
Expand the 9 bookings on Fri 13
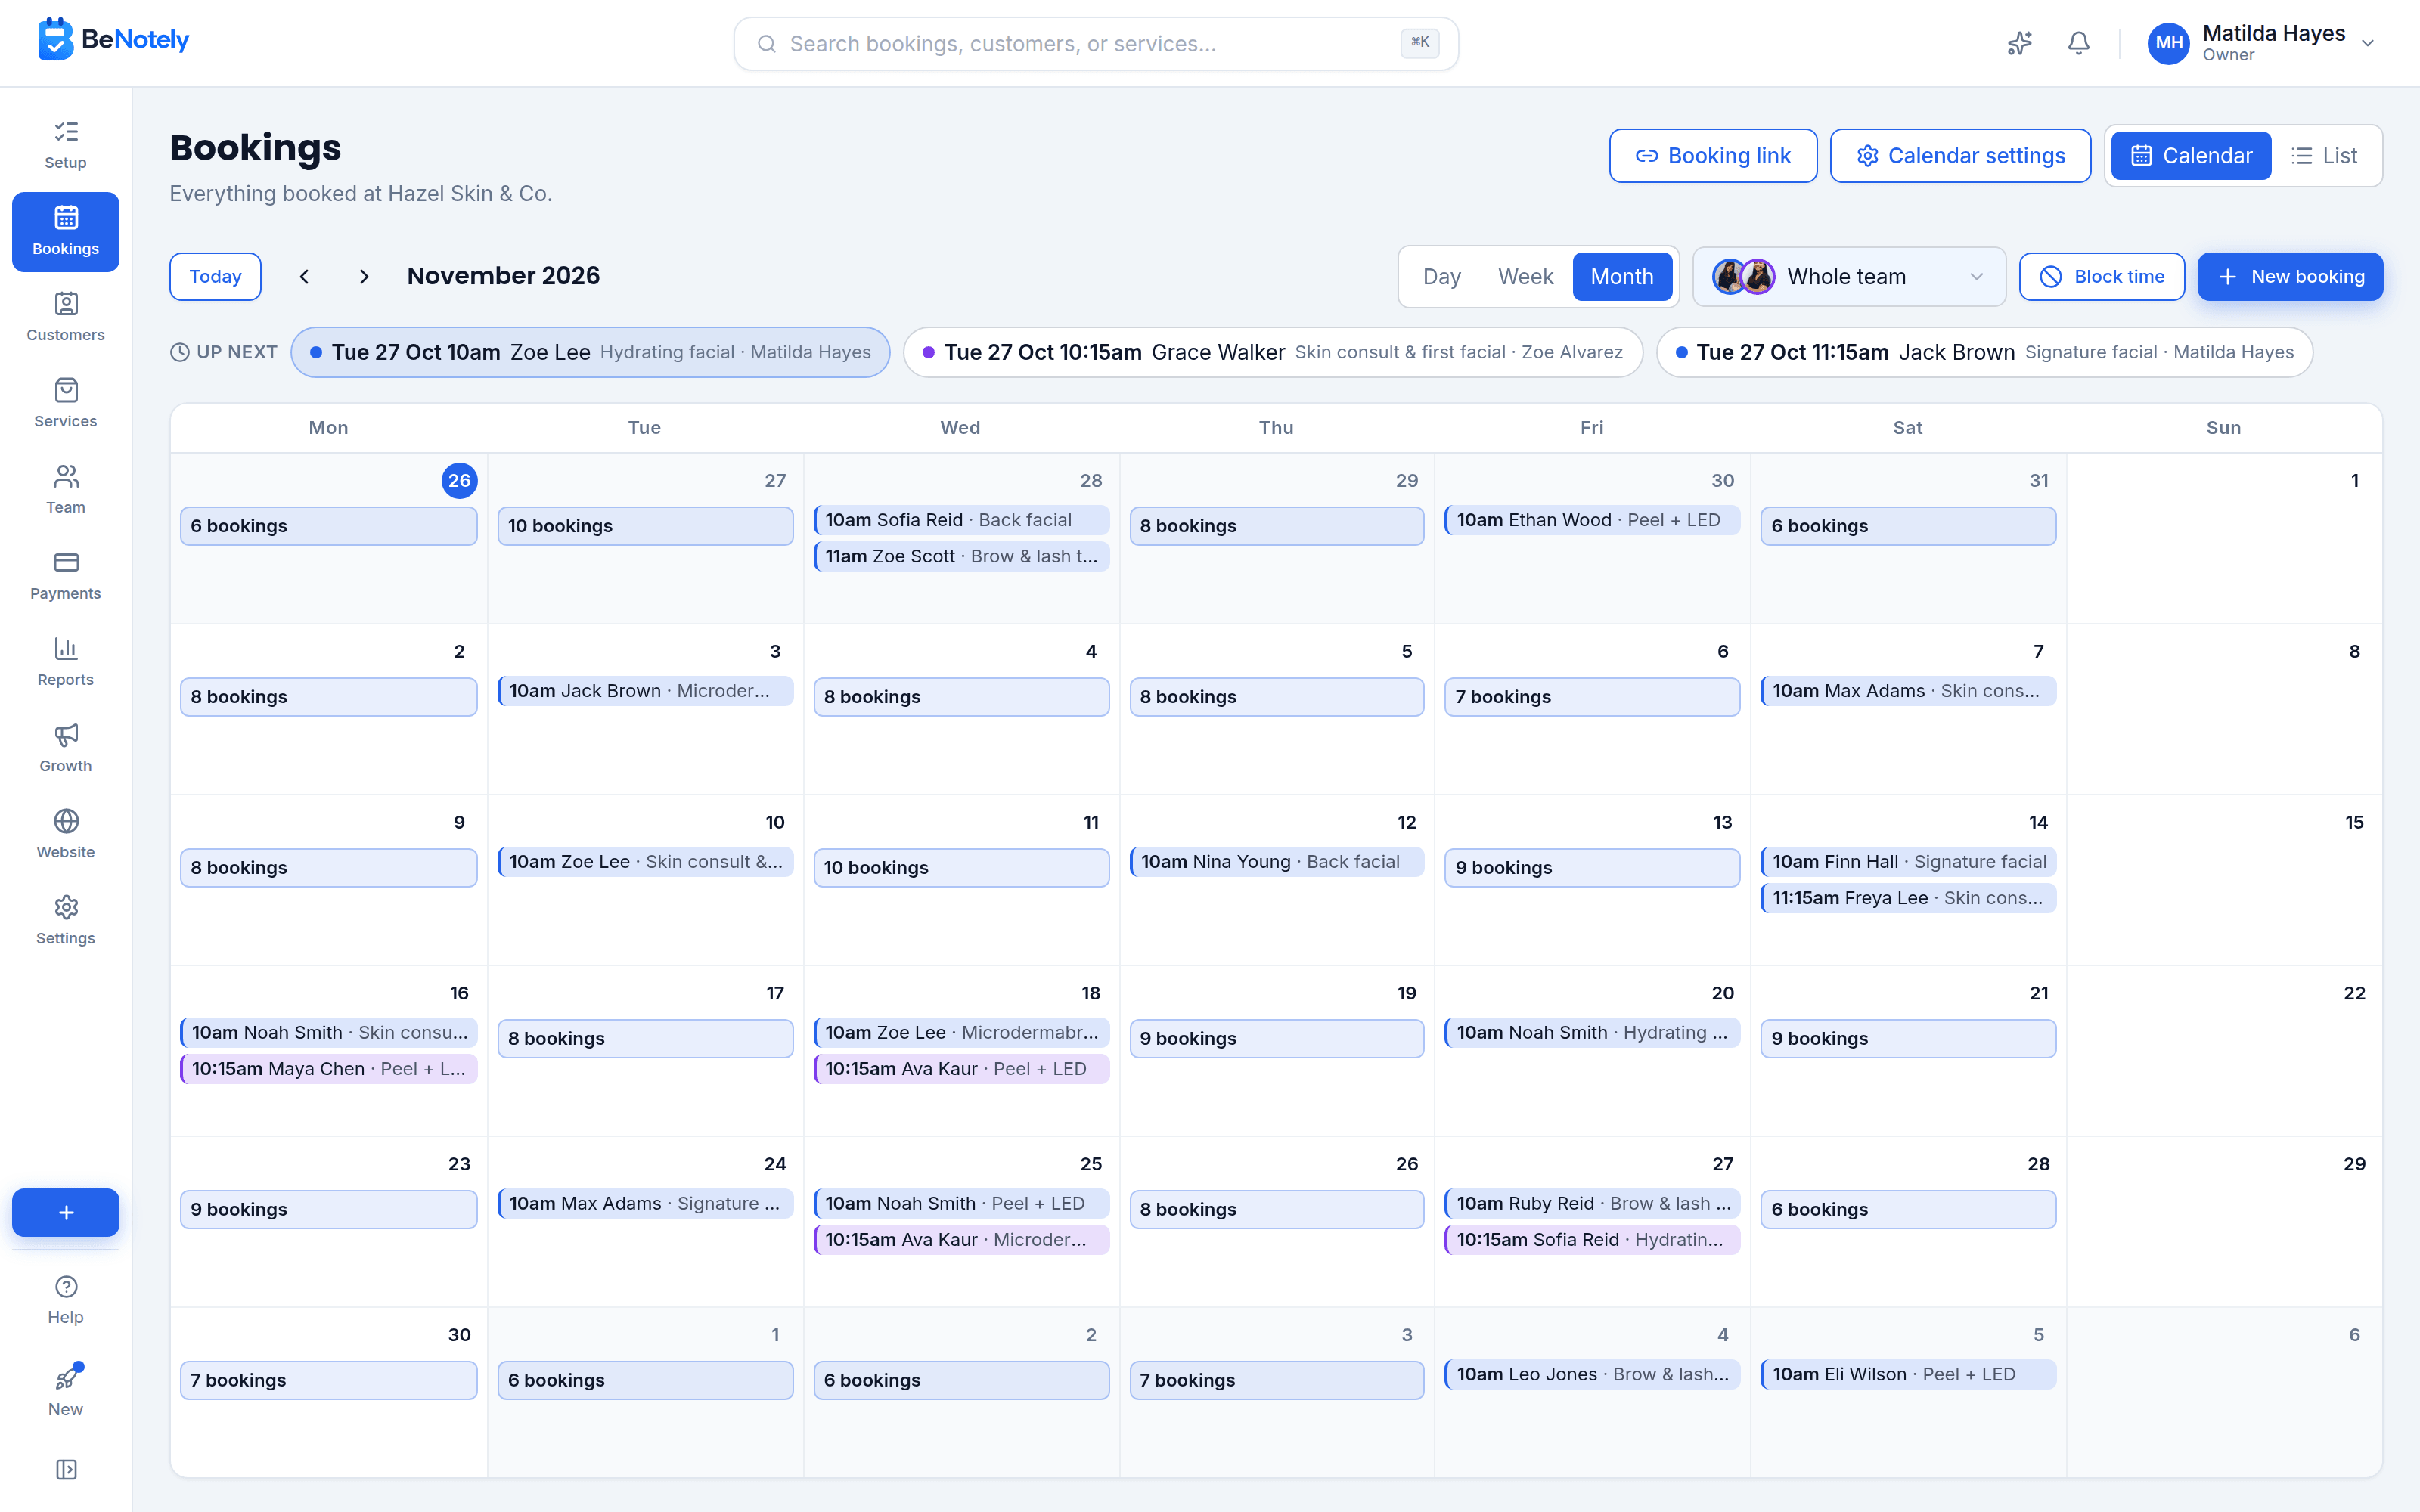[1592, 868]
